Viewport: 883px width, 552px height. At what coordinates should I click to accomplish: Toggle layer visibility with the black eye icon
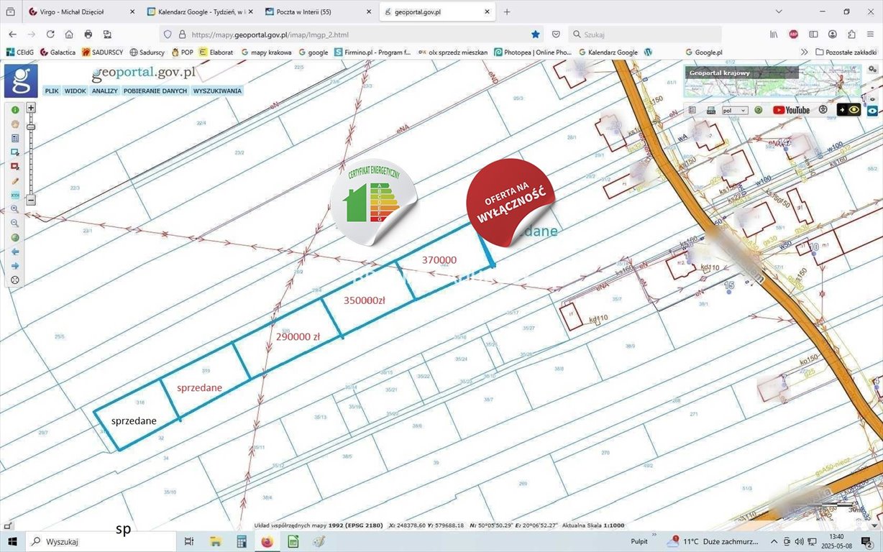coord(853,109)
